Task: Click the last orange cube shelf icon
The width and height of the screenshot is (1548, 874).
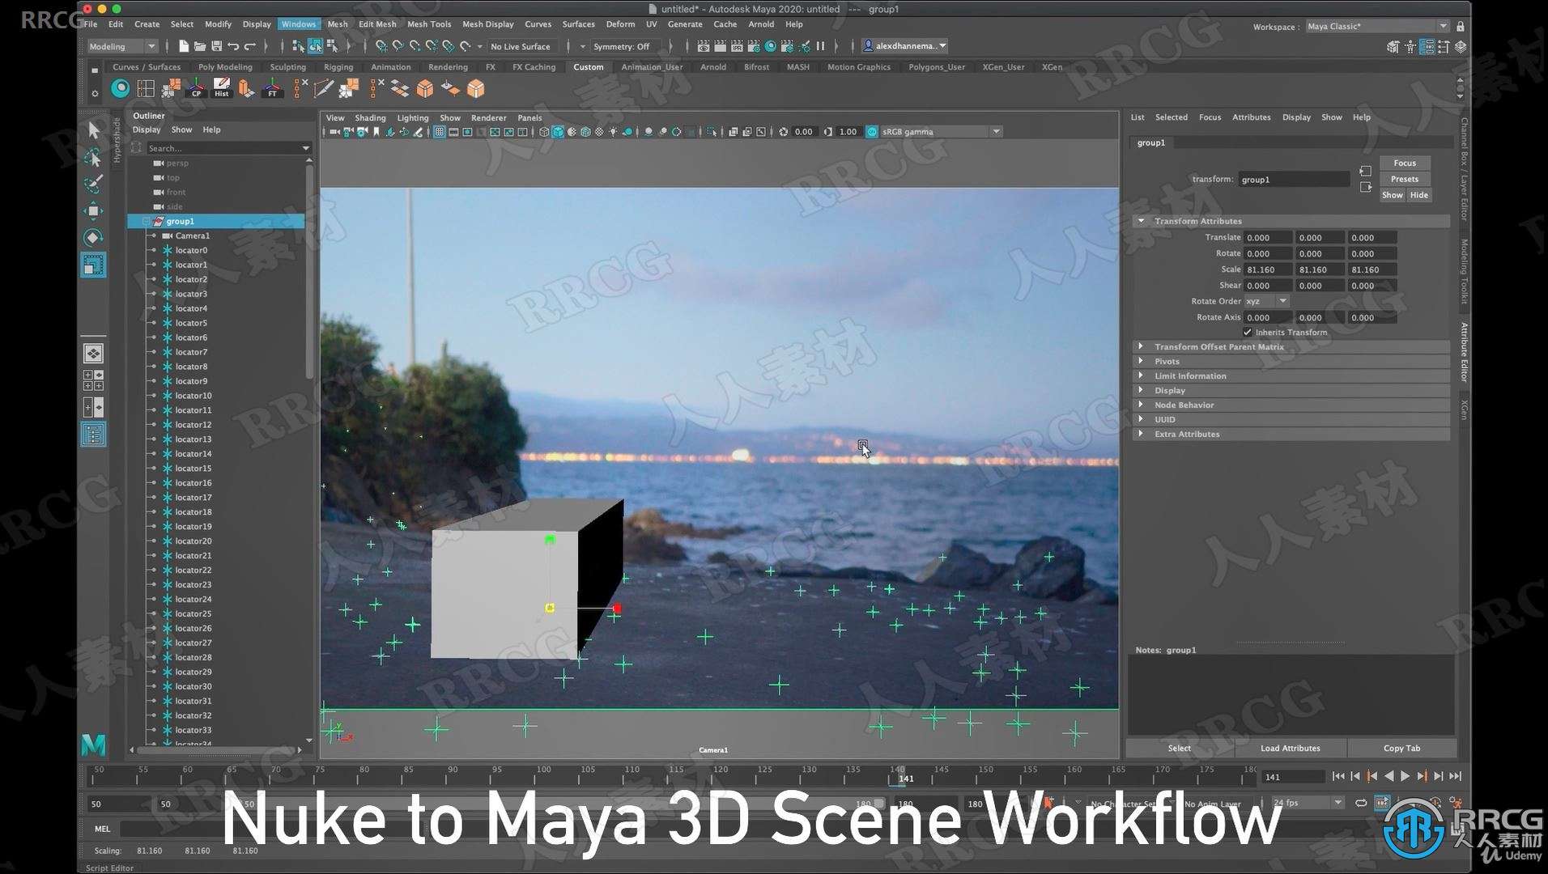Action: click(475, 88)
